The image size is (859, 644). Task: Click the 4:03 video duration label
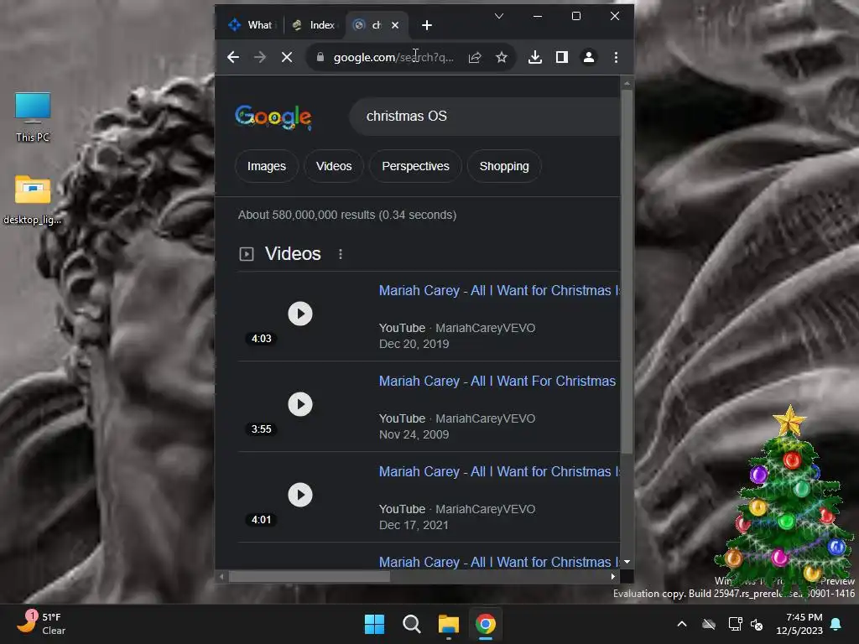(x=262, y=339)
